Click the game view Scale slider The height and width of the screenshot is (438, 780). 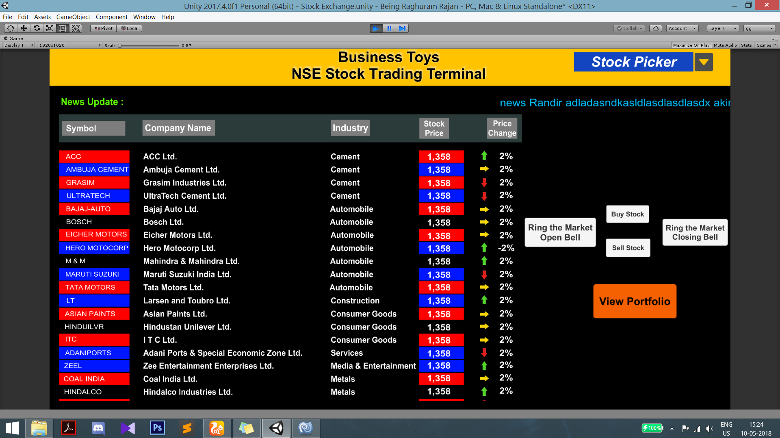[149, 45]
